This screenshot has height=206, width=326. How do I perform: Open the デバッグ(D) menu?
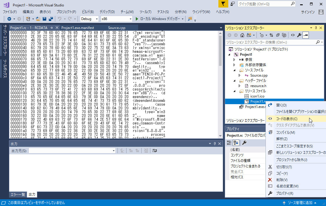[107, 12]
